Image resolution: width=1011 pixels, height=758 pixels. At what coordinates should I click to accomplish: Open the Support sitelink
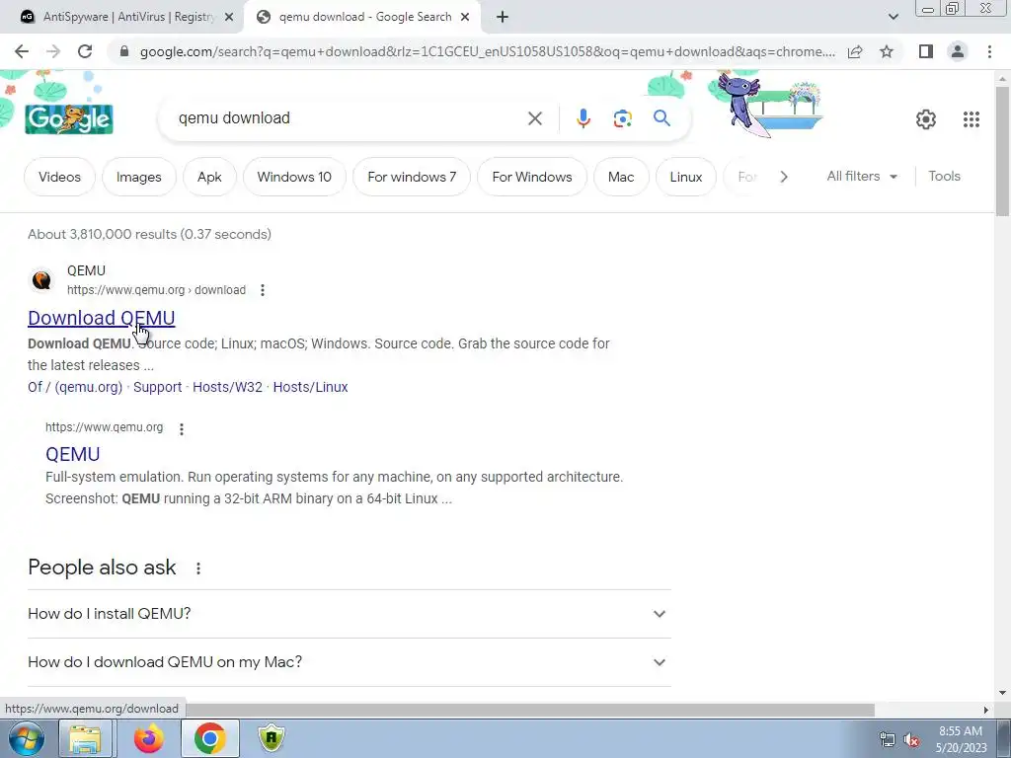tap(157, 387)
